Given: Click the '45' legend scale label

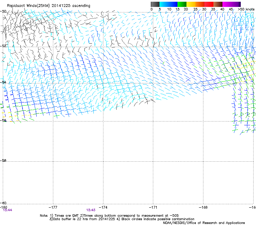Looking at the screenshot, I should pos(231,9).
